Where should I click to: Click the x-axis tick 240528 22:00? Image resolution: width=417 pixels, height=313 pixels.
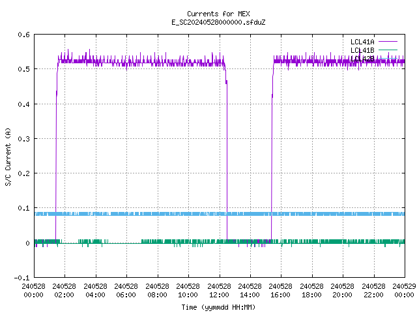(x=373, y=290)
